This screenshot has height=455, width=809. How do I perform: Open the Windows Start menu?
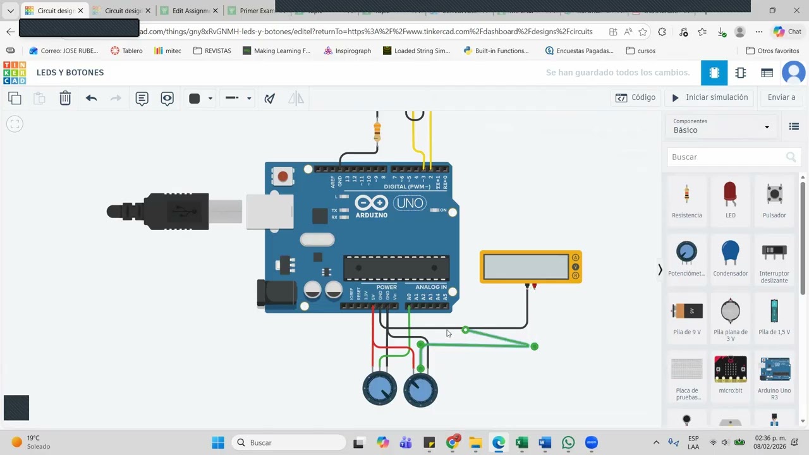coord(218,442)
